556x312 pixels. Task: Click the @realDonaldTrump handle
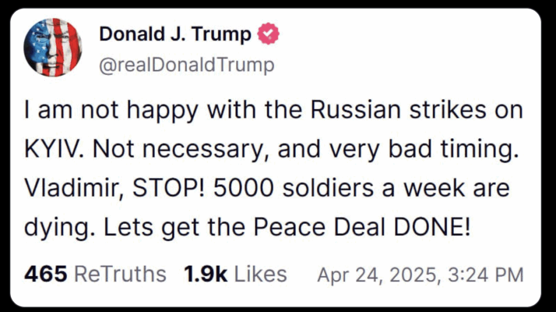pos(186,66)
